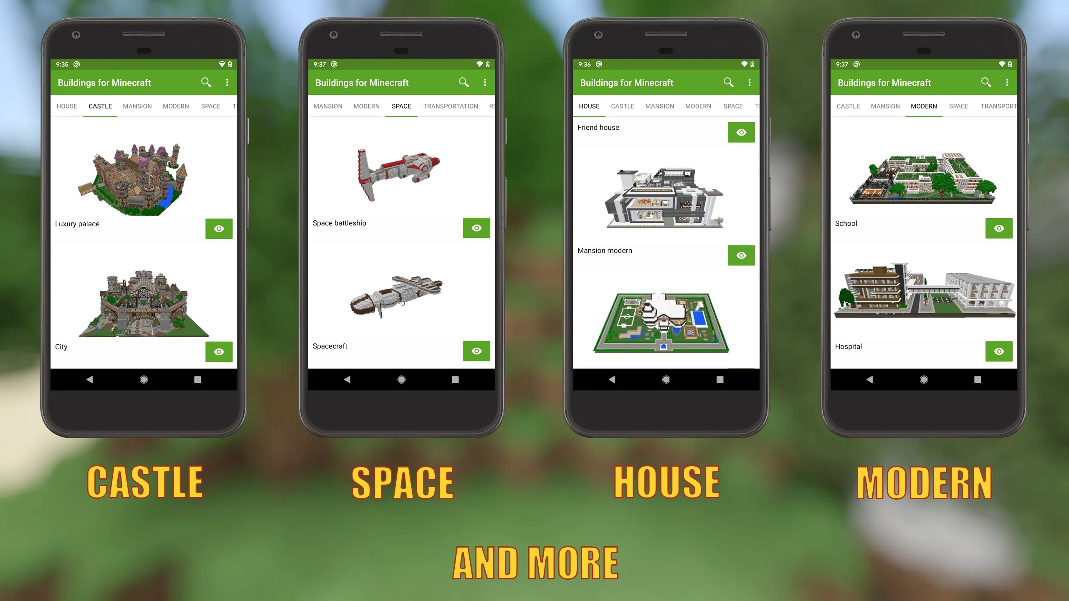
Task: Click the three-dot menu icon on first phone
Action: pos(228,82)
